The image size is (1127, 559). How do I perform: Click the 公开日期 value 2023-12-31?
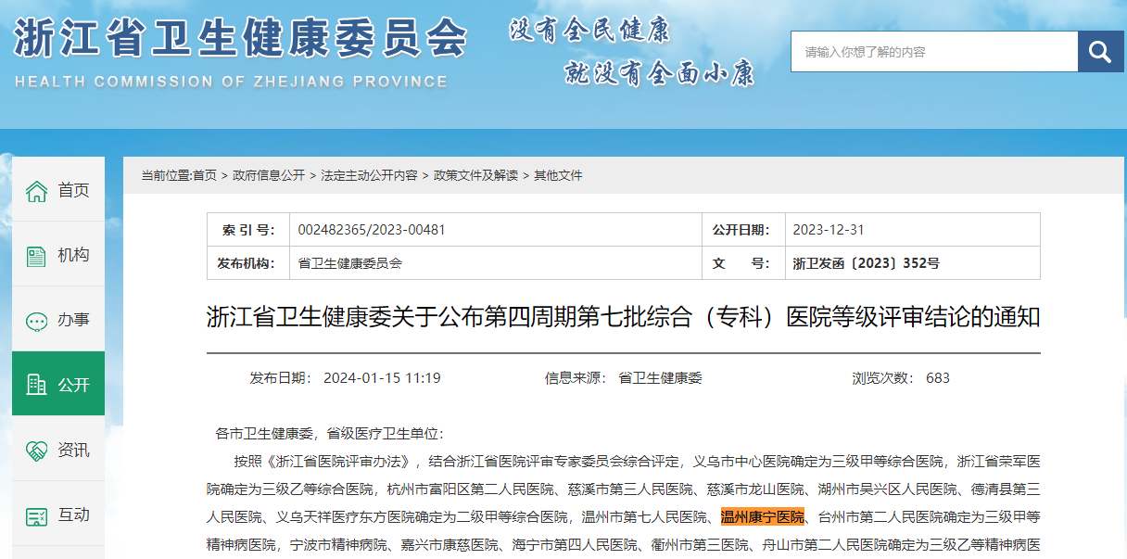coord(829,230)
